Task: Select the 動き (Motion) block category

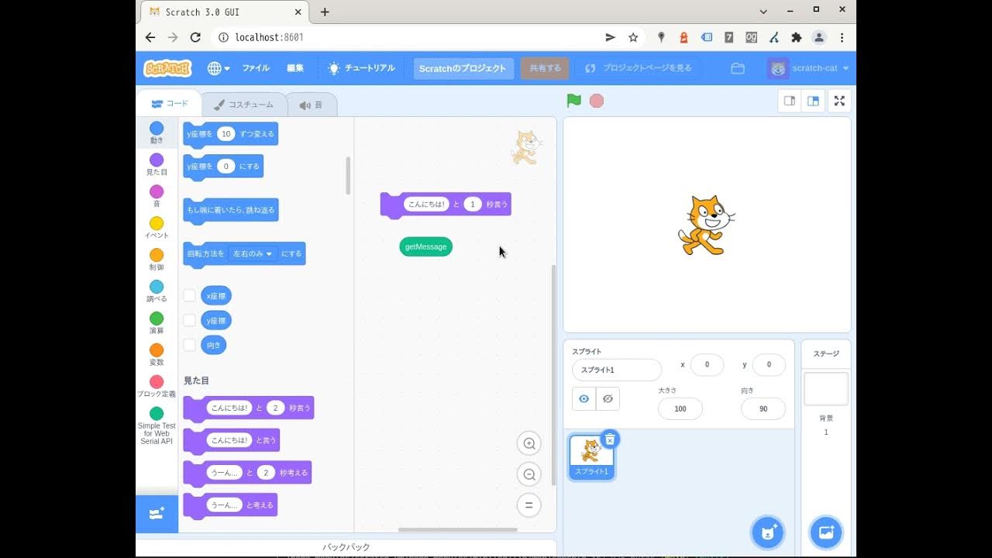Action: (x=157, y=133)
